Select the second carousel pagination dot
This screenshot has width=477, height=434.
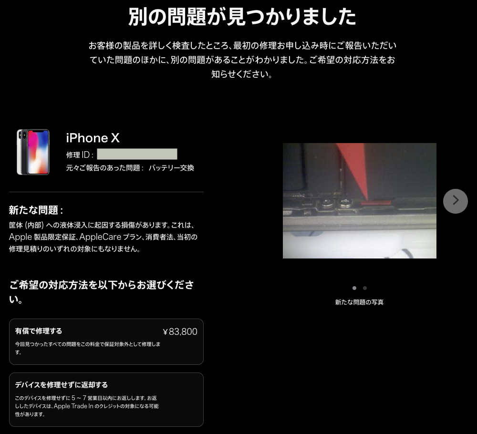coord(365,288)
